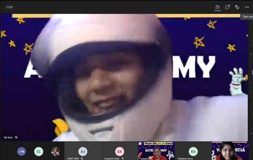The height and width of the screenshot is (160, 253).
Task: Select the rightmost girl's video tile
Action: pos(230,151)
